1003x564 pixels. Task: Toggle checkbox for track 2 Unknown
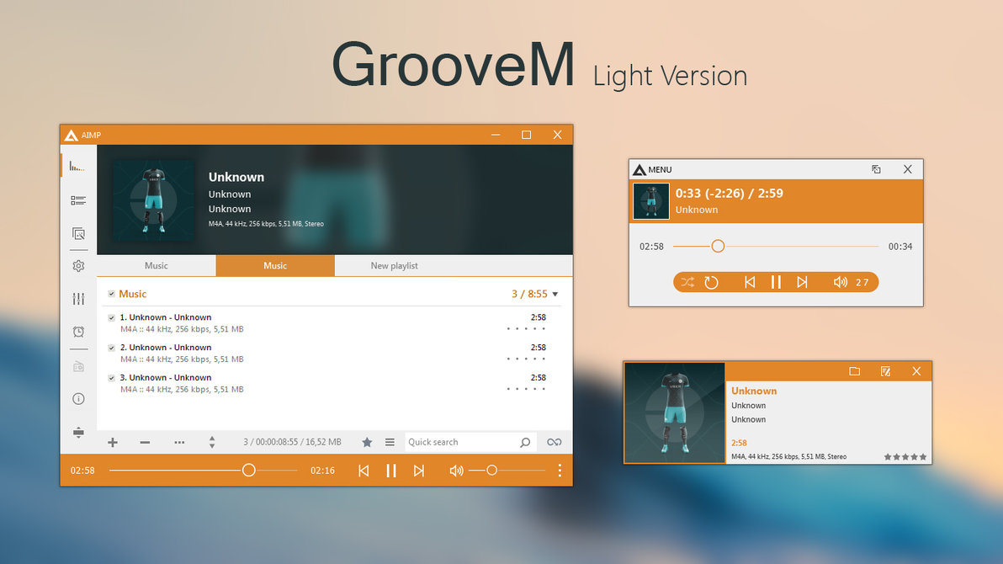pyautogui.click(x=111, y=348)
